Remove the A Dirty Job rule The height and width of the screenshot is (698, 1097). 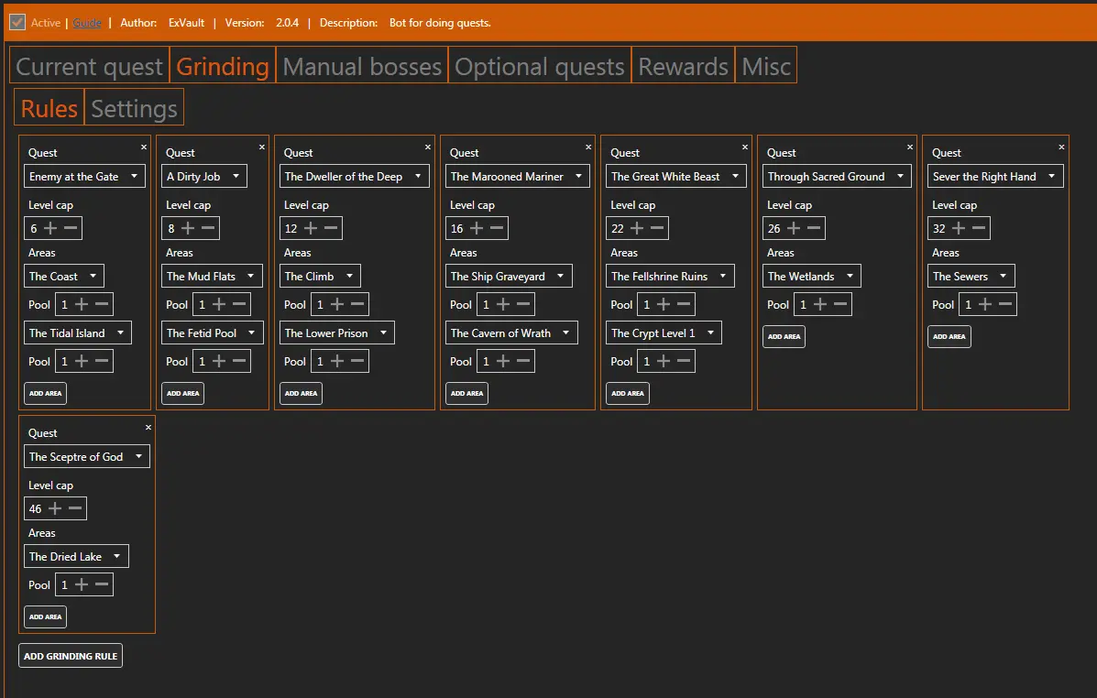[x=262, y=147]
